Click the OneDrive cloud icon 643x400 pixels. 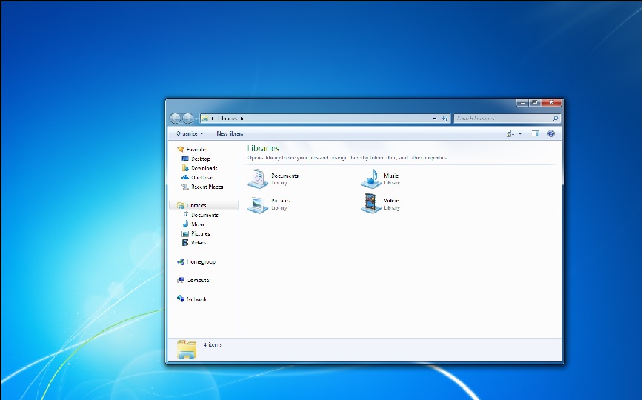click(185, 178)
